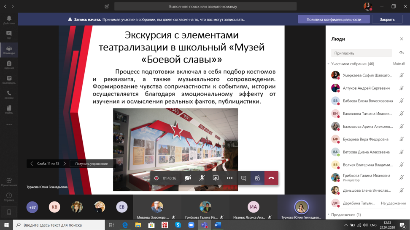Toggle the participants panel button

[257, 178]
